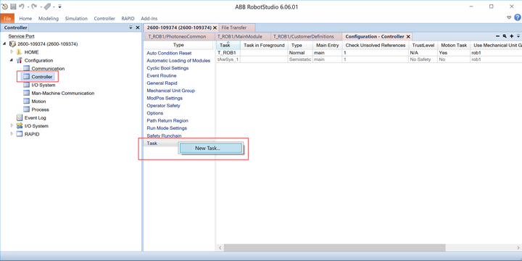Collapse the Configuration tree node

[x=11, y=60]
